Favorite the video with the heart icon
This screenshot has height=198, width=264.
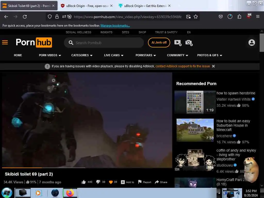click(113, 182)
